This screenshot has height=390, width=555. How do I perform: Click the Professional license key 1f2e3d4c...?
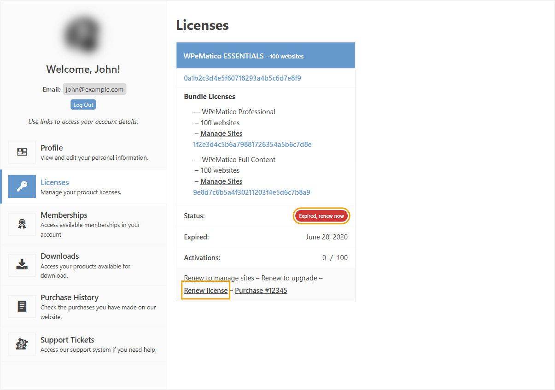252,144
